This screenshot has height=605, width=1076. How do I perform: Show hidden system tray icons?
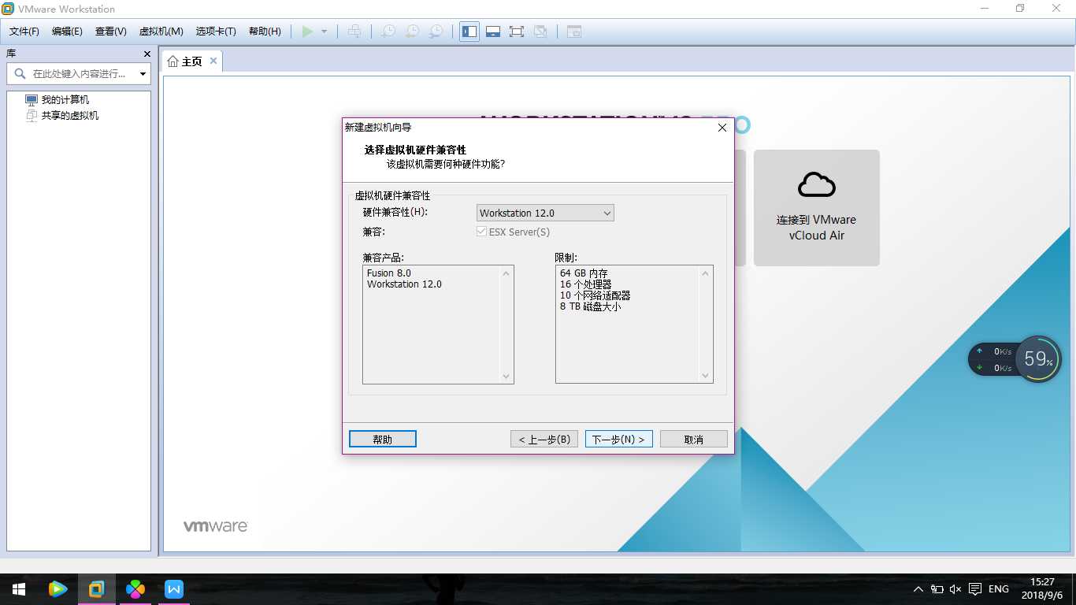point(918,589)
